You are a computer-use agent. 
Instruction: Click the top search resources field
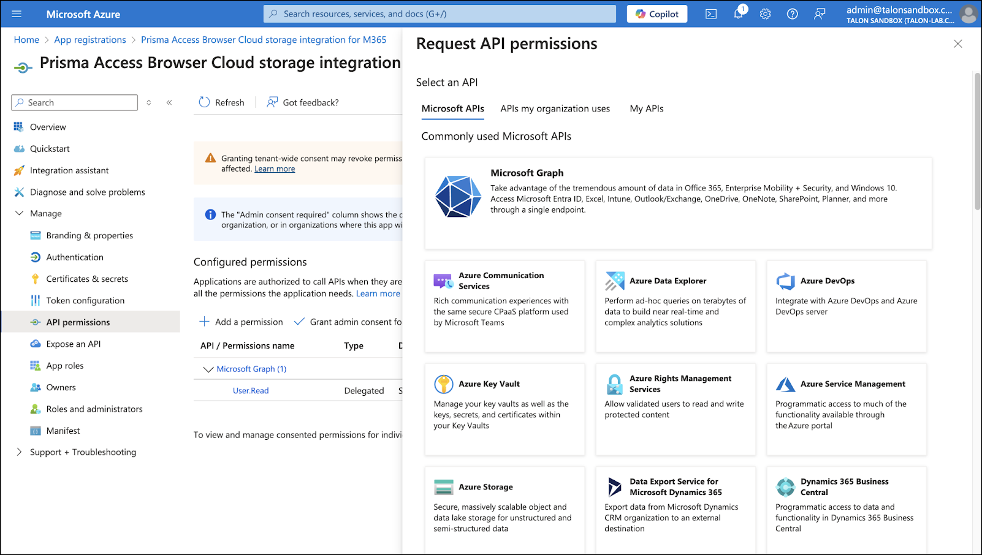tap(440, 14)
